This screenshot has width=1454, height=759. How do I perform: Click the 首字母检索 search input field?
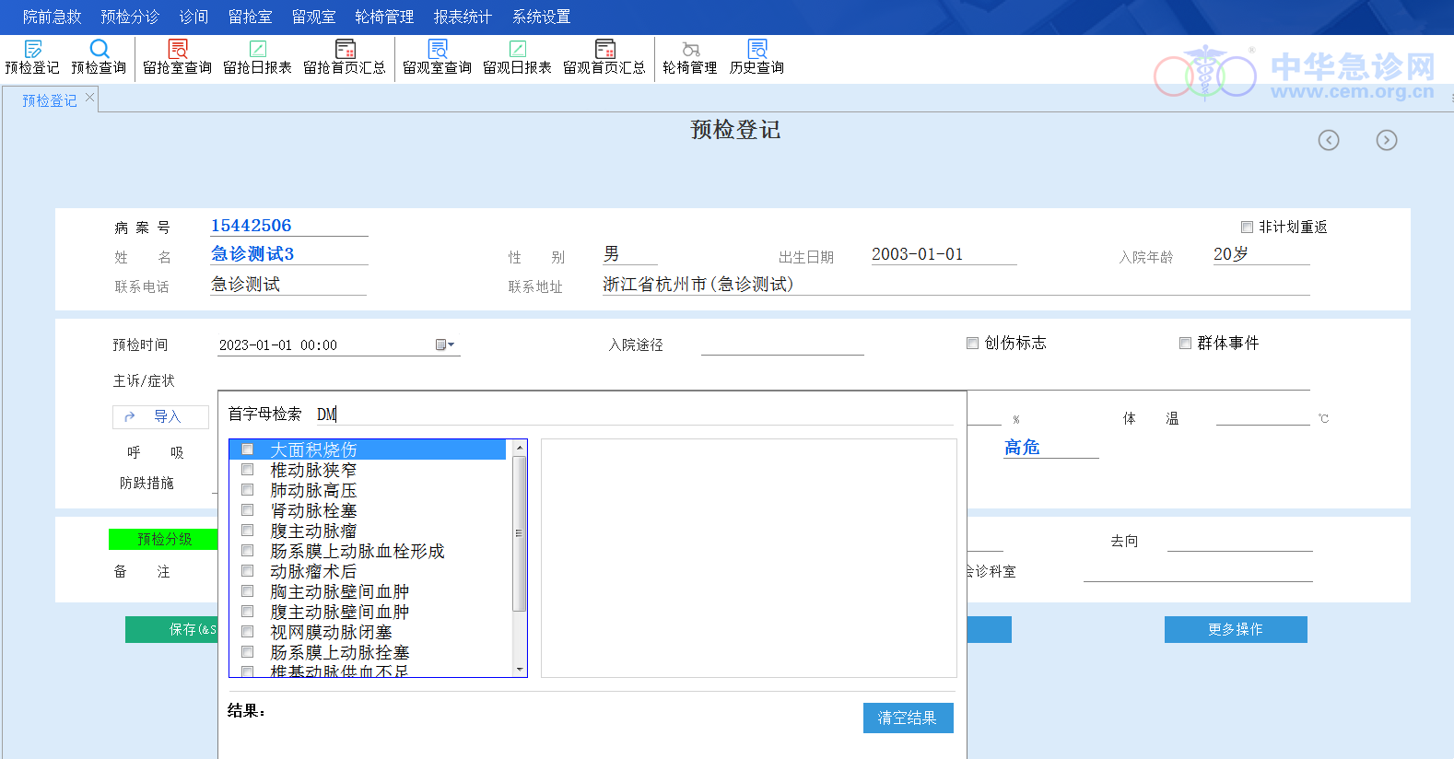636,415
